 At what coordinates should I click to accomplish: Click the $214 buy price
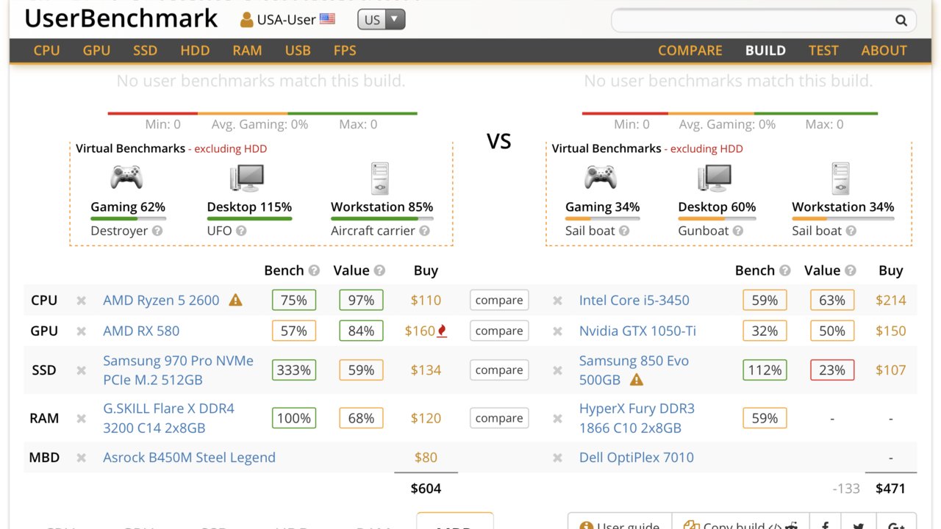[x=891, y=301]
